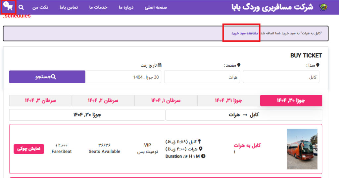Open the مبدا origin field showing کابل

point(282,77)
